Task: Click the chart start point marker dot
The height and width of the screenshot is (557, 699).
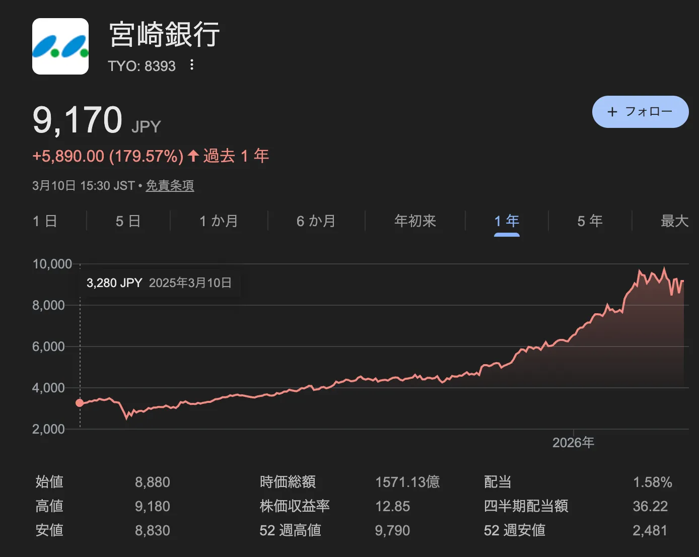Action: tap(80, 403)
